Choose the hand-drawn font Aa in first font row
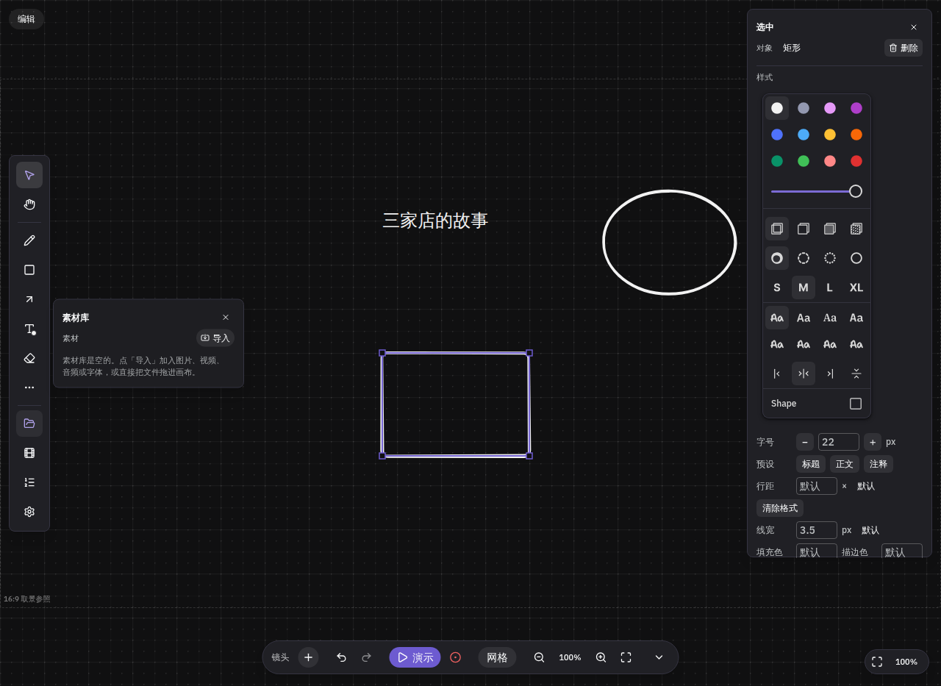The image size is (941, 686). (777, 318)
